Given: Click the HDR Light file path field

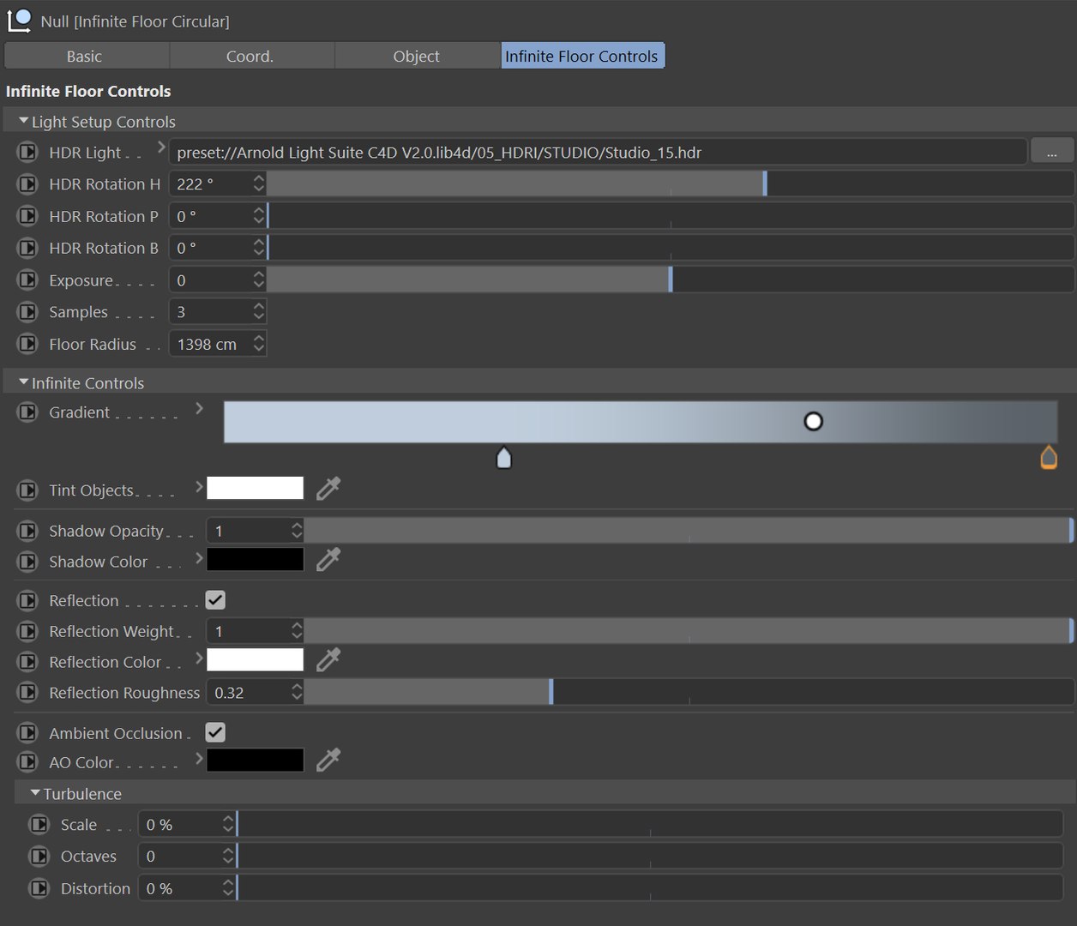Looking at the screenshot, I should (x=598, y=152).
